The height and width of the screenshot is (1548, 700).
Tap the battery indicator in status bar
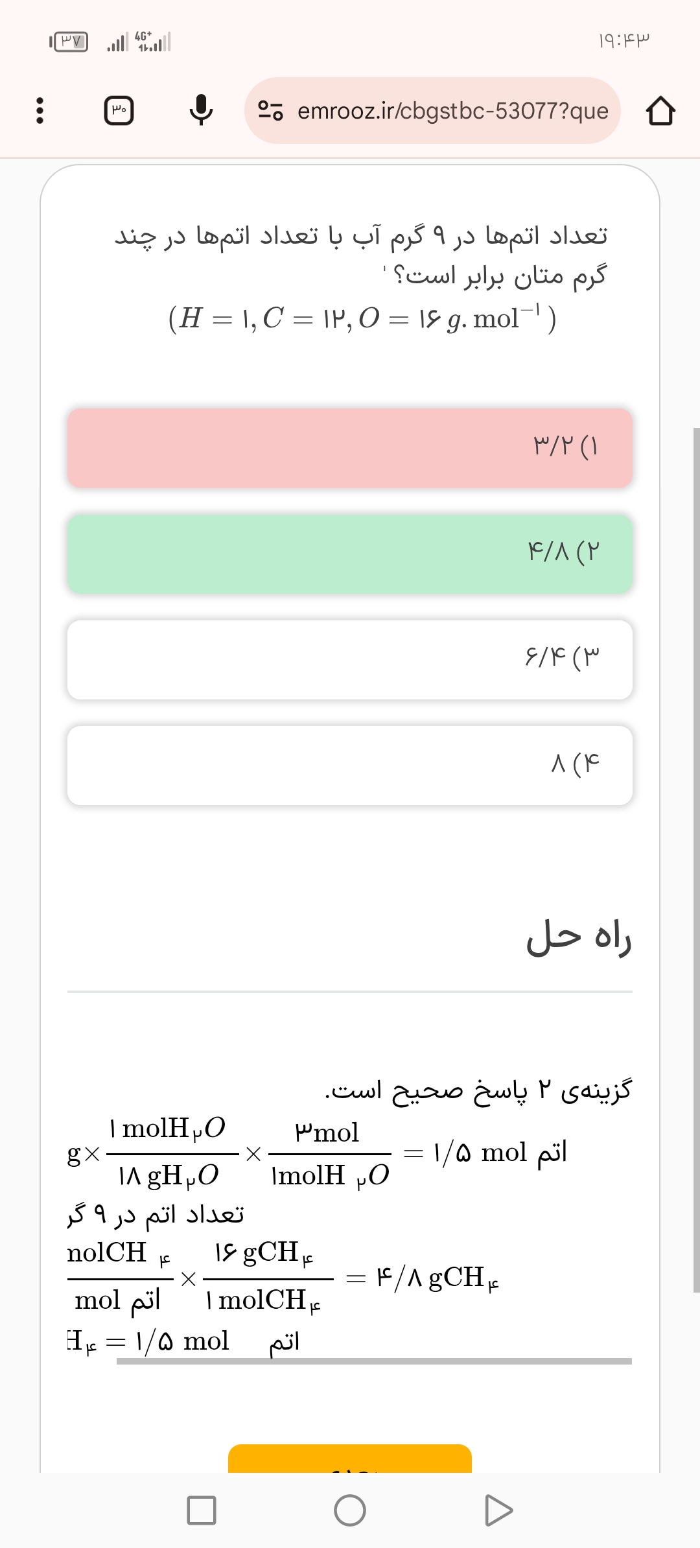[69, 42]
